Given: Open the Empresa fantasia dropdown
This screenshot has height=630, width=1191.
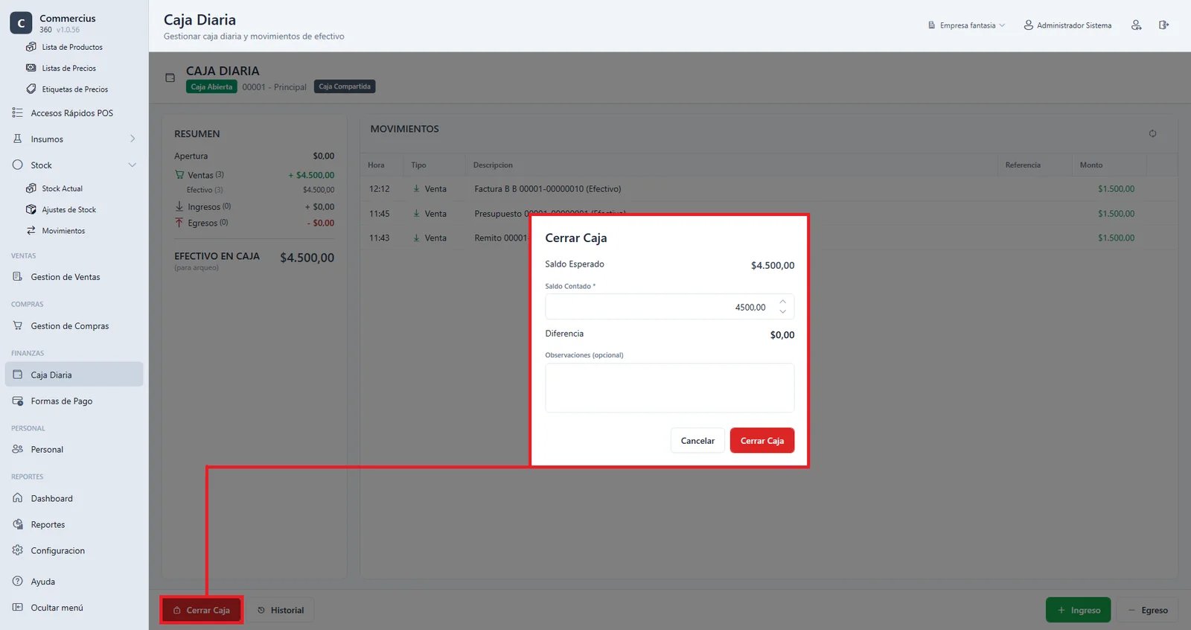Looking at the screenshot, I should 966,25.
